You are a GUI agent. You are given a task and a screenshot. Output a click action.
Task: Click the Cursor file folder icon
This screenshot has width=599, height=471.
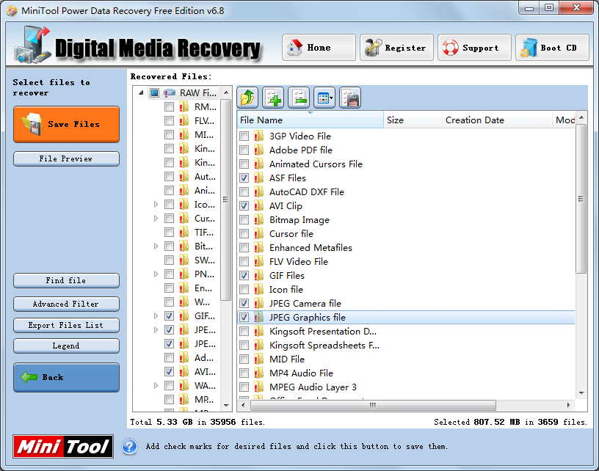[x=259, y=233]
